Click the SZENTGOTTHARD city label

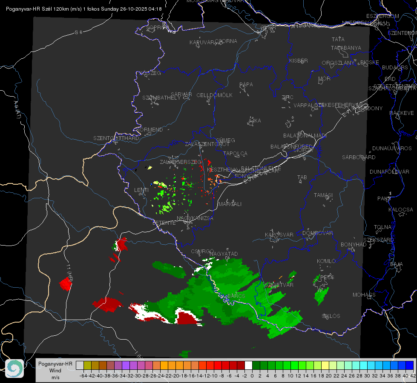click(116, 138)
